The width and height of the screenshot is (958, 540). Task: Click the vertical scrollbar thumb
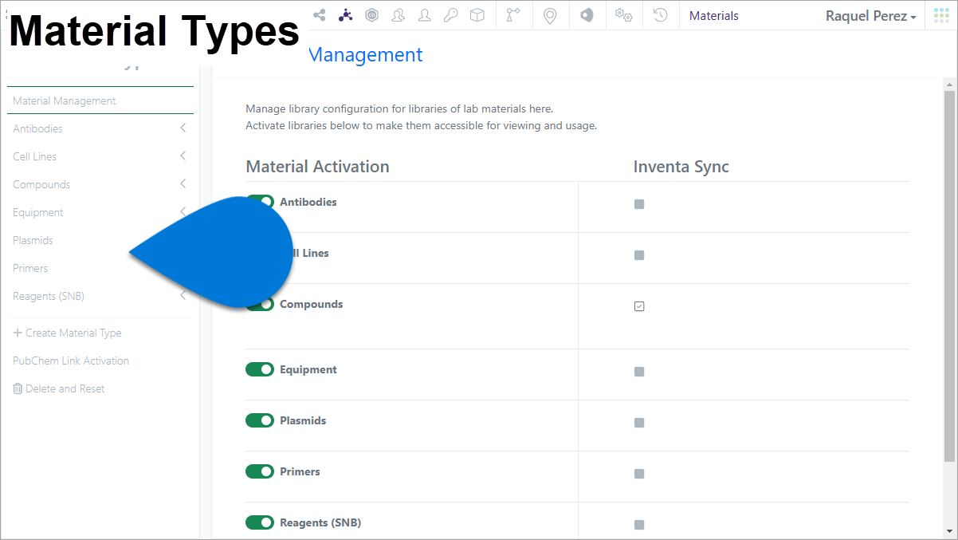point(949,275)
